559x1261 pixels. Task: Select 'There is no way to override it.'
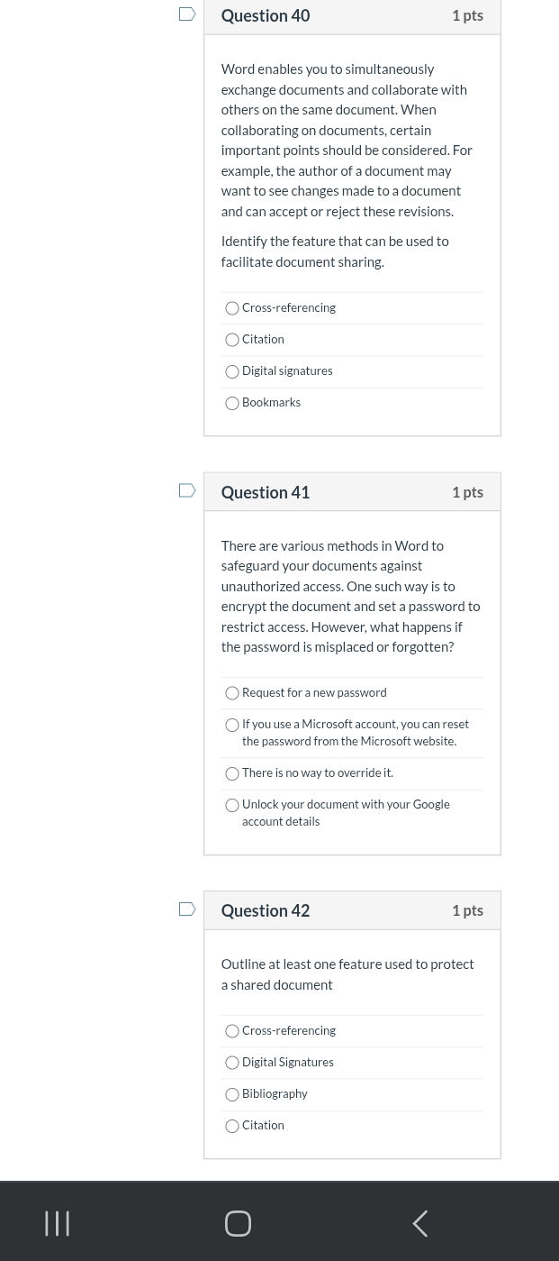232,773
